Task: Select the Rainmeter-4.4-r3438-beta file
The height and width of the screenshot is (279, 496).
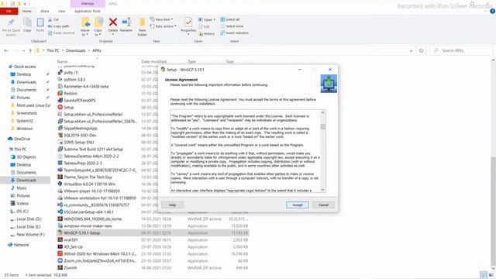Action: 86,86
